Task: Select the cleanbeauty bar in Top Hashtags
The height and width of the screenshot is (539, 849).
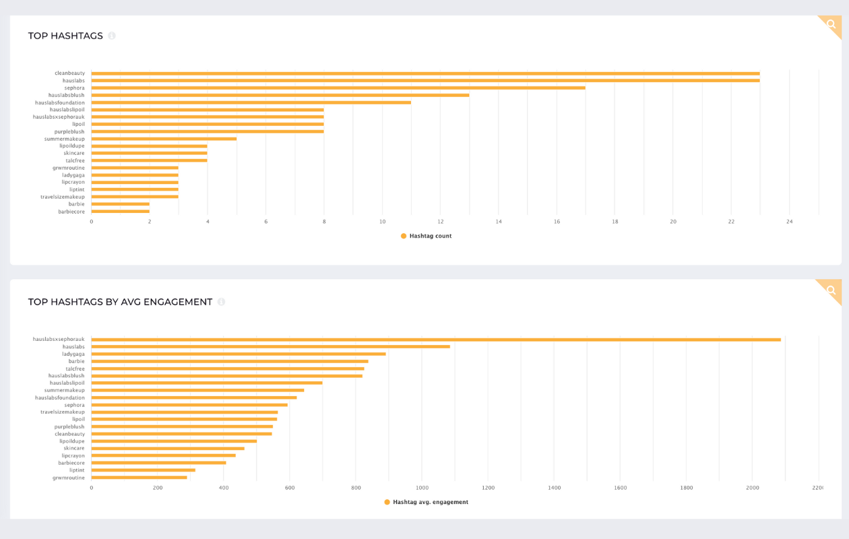Action: 426,73
